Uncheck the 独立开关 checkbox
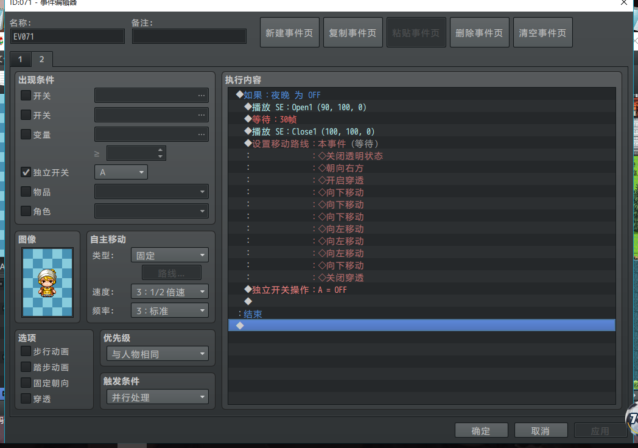The image size is (638, 448). point(26,172)
